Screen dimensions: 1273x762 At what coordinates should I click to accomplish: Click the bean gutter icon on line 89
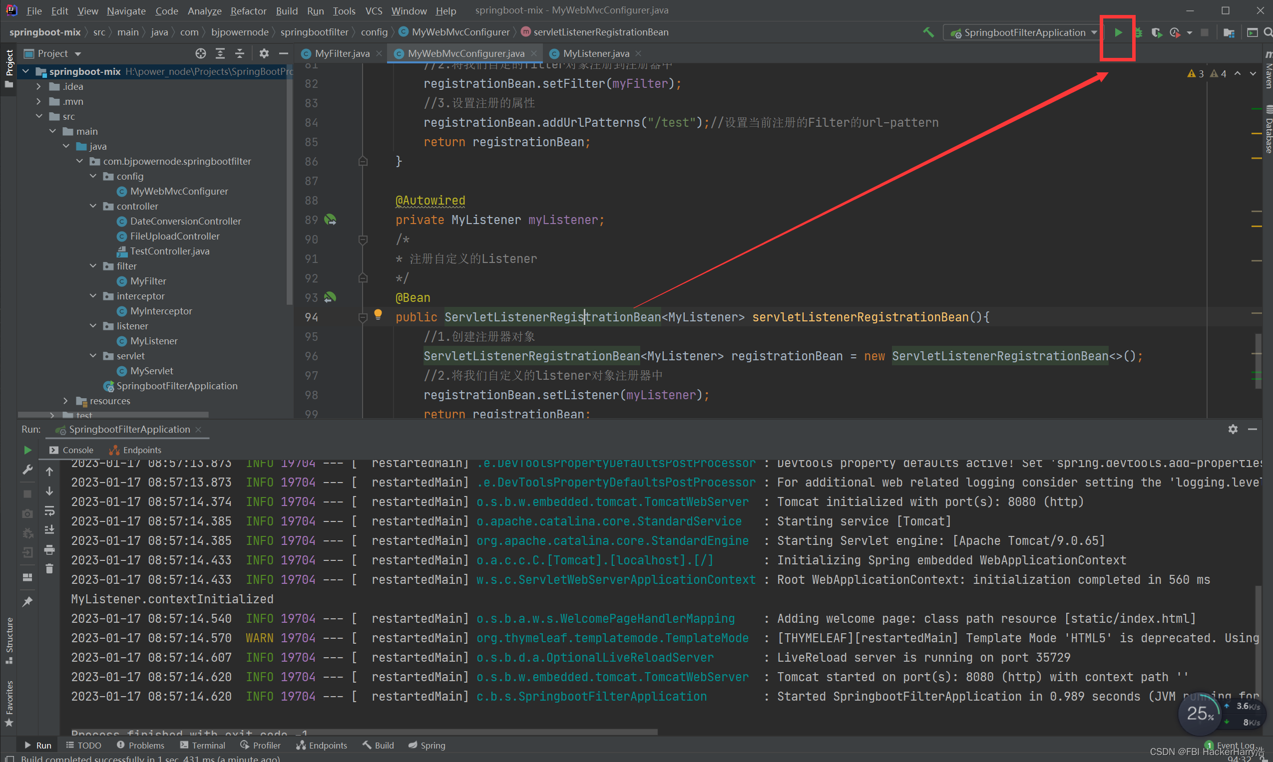click(330, 220)
